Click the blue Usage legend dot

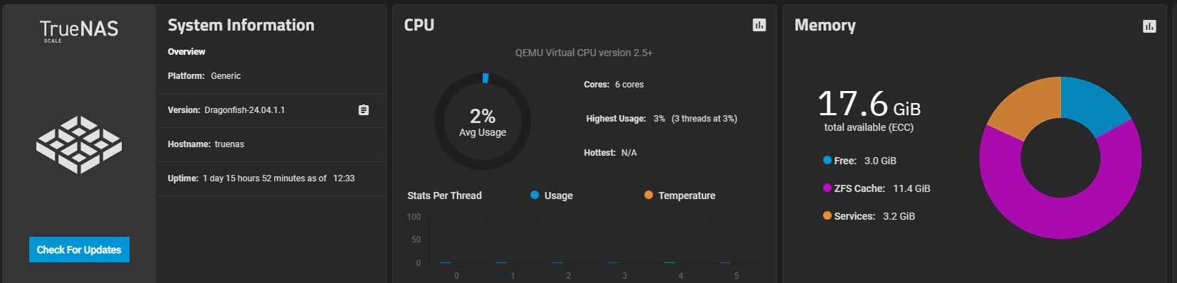click(x=535, y=195)
